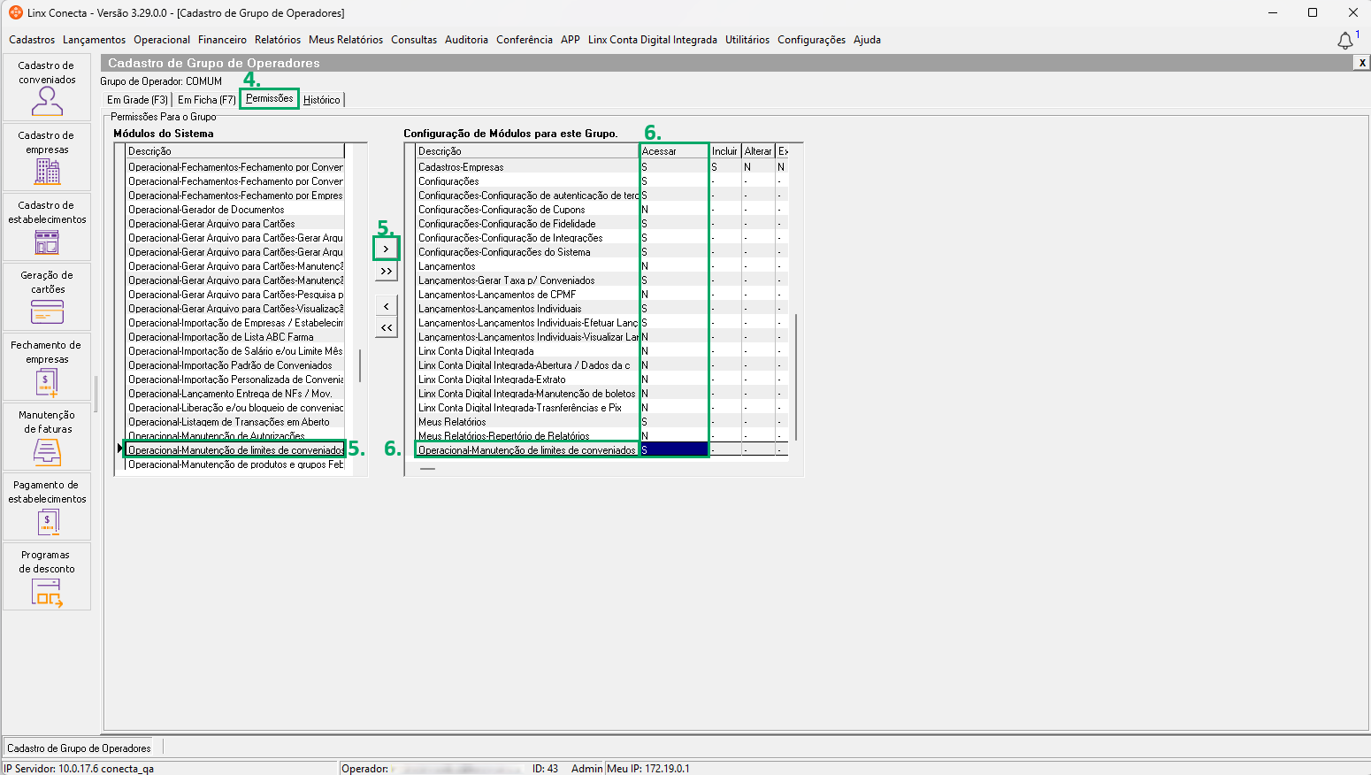This screenshot has height=775, width=1371.
Task: Add selected module with single arrow
Action: (387, 249)
